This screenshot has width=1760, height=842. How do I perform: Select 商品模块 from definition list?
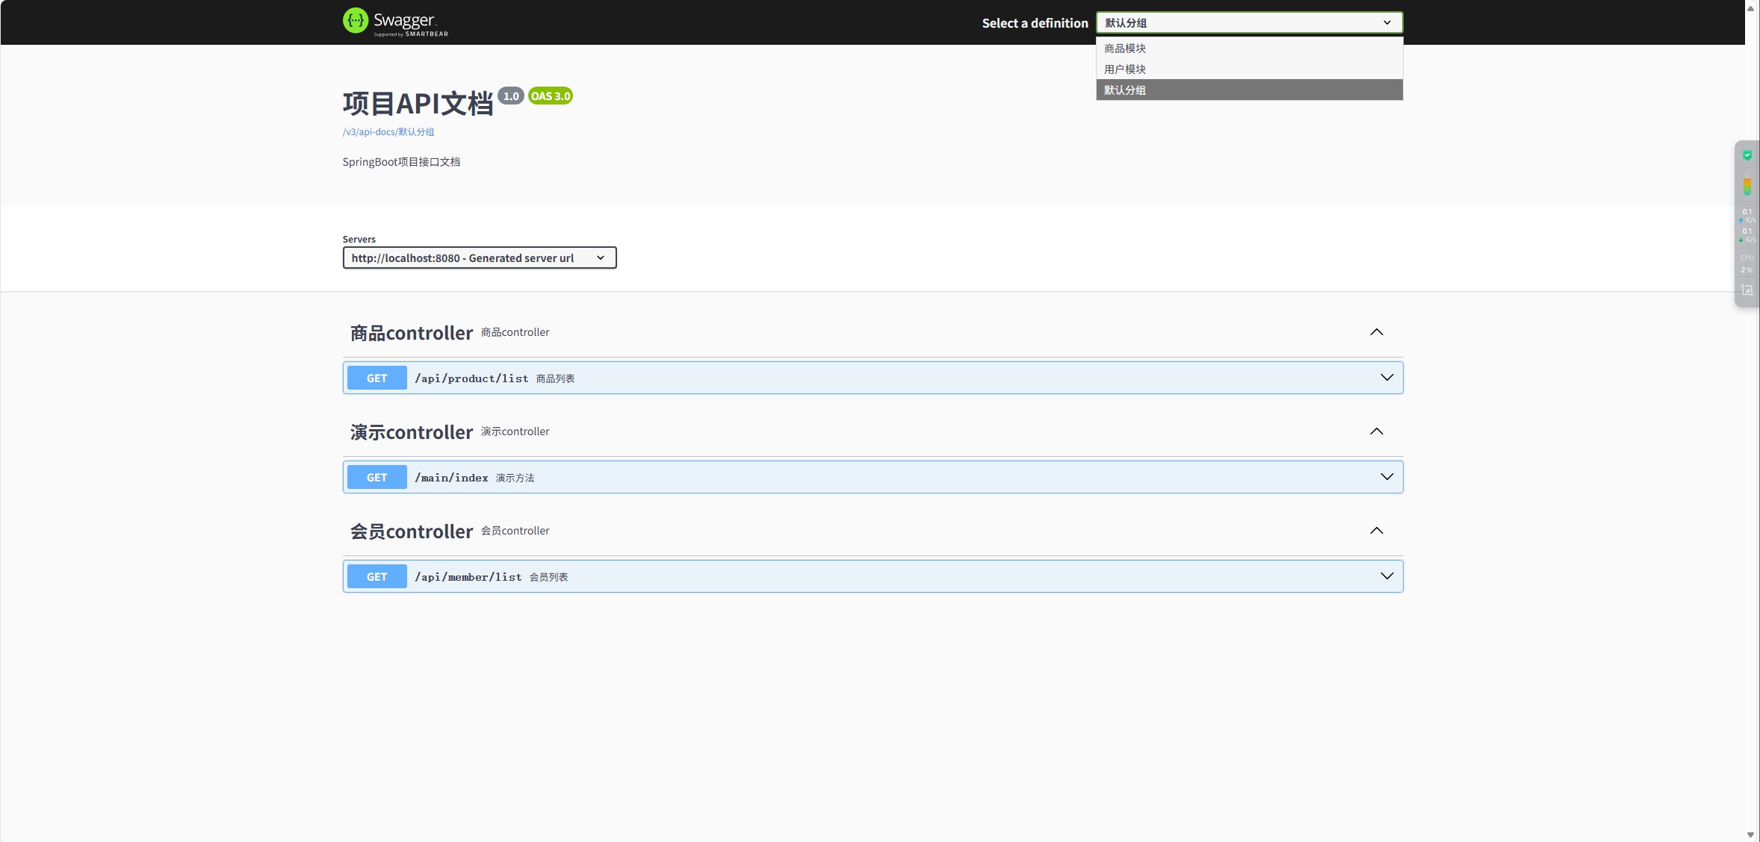(x=1125, y=49)
